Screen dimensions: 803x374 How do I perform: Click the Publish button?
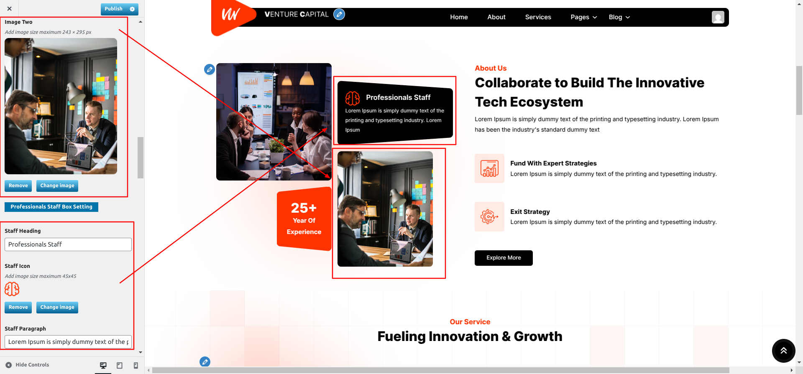(x=114, y=9)
